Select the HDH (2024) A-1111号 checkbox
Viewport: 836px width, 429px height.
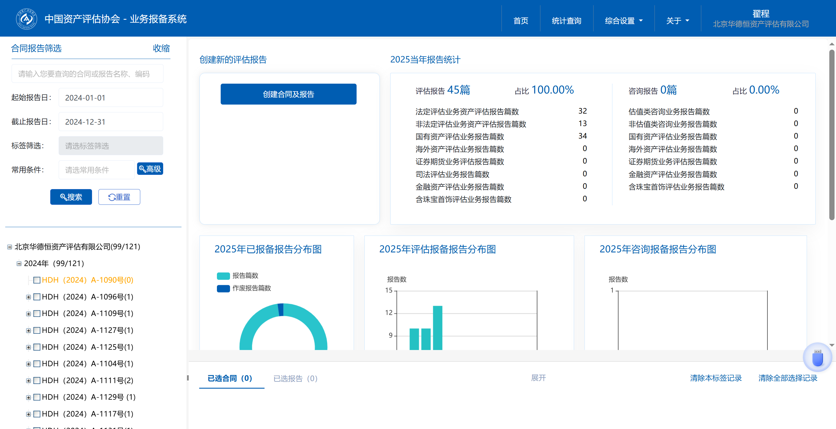point(37,380)
